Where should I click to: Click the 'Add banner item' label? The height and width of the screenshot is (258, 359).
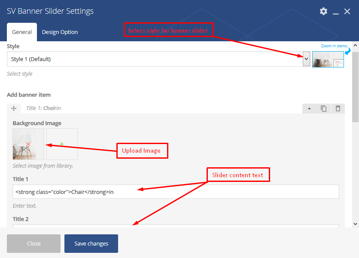(x=29, y=95)
